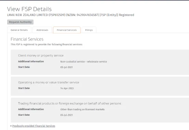Click the LMAX NEW ZEALAND LIMITED entity line
Viewport: 189px width, 130px height.
click(70, 15)
